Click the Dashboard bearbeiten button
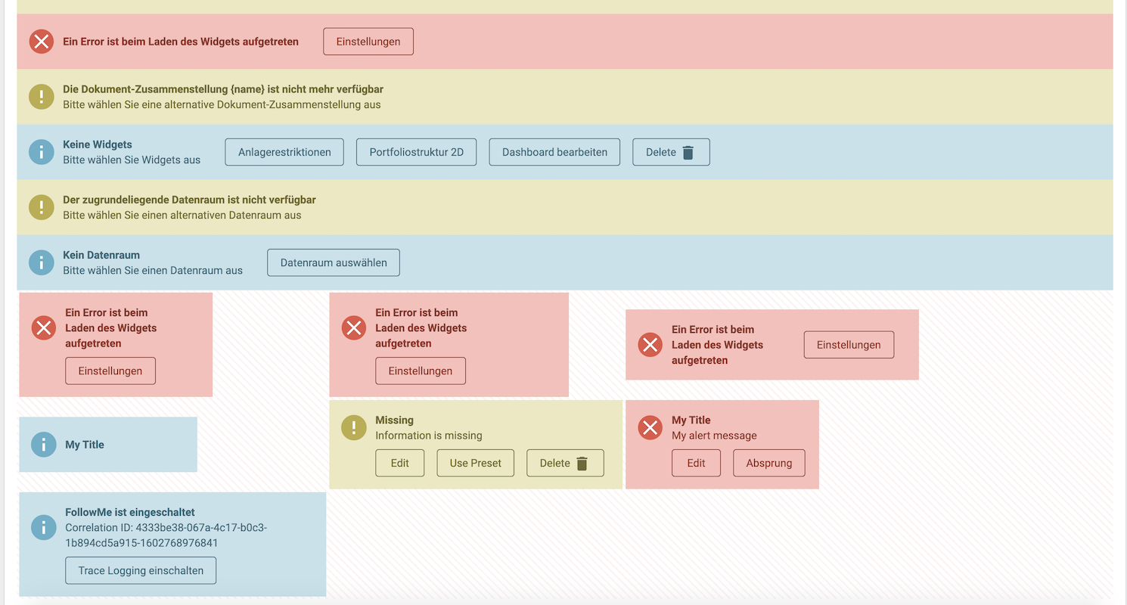The width and height of the screenshot is (1127, 605). [554, 152]
